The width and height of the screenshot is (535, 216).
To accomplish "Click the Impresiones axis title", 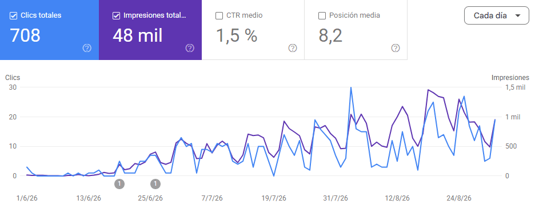I will point(510,78).
